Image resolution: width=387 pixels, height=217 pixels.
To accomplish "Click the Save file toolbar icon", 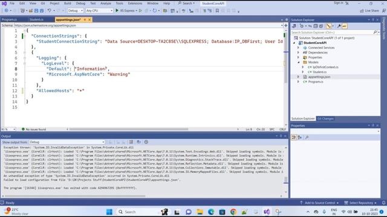I will 36,11.
